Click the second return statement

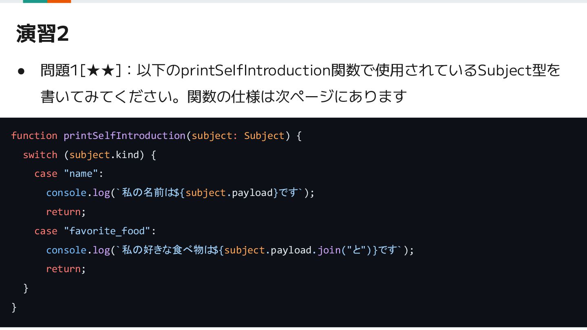coord(66,269)
